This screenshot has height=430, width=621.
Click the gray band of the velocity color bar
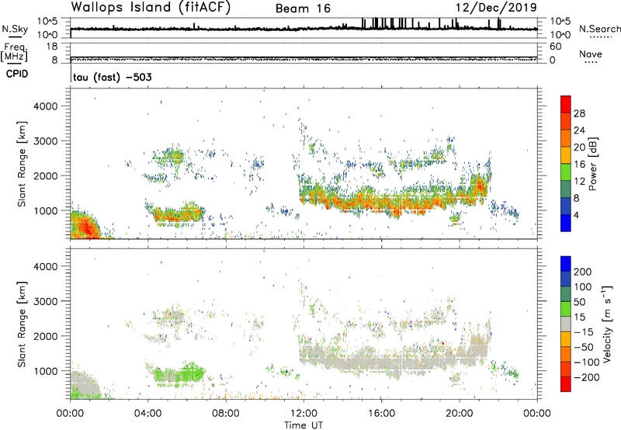566,324
